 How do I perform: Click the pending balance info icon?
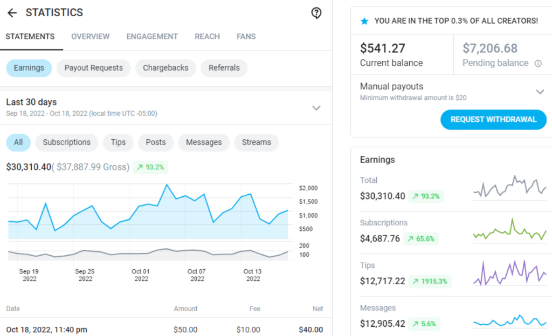click(537, 64)
